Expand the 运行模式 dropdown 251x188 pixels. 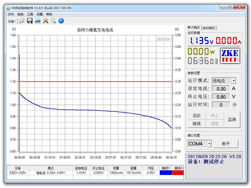[234, 81]
